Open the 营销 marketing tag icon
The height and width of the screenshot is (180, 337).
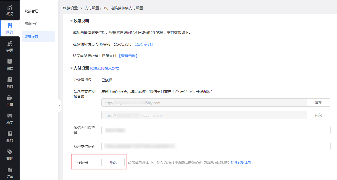pyautogui.click(x=10, y=152)
